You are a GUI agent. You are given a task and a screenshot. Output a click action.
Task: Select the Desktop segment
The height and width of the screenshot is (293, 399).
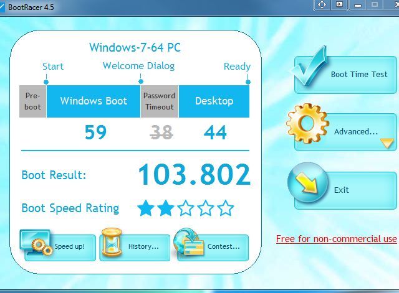pyautogui.click(x=214, y=101)
